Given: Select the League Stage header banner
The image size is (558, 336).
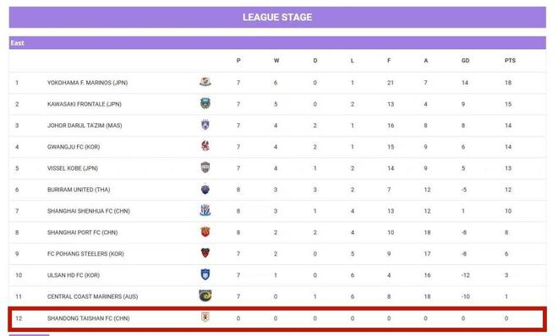Looking at the screenshot, I should [x=277, y=17].
